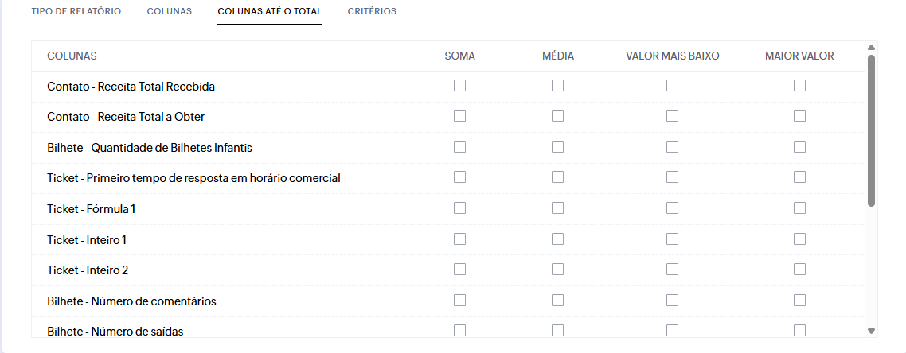Open the Colunas tab
The width and height of the screenshot is (906, 353).
(x=169, y=12)
